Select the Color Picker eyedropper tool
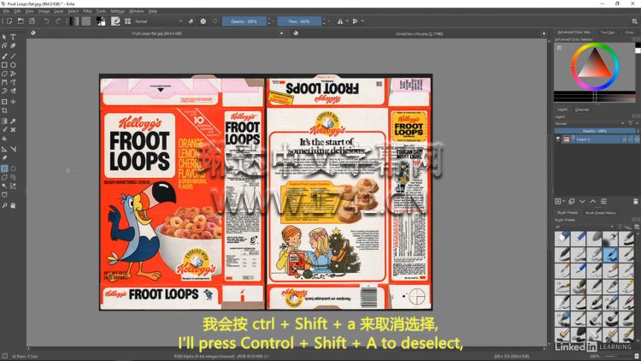 point(13,121)
